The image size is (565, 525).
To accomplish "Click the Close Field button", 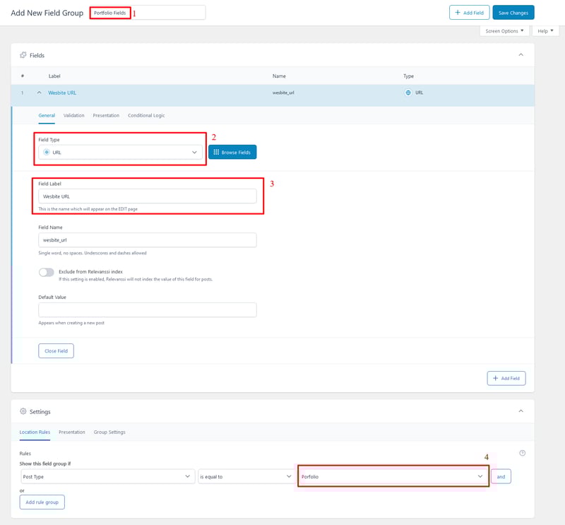I will [56, 350].
